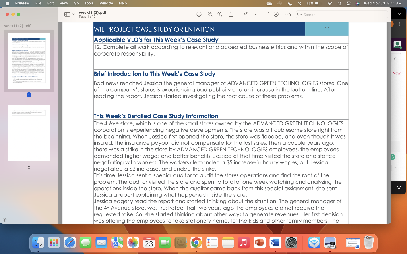Click the date and time clock
The height and width of the screenshot is (254, 407).
pos(383,3)
